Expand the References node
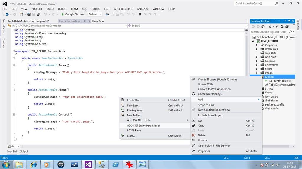Image resolution: width=302 pixels, height=169 pixels. [257, 49]
